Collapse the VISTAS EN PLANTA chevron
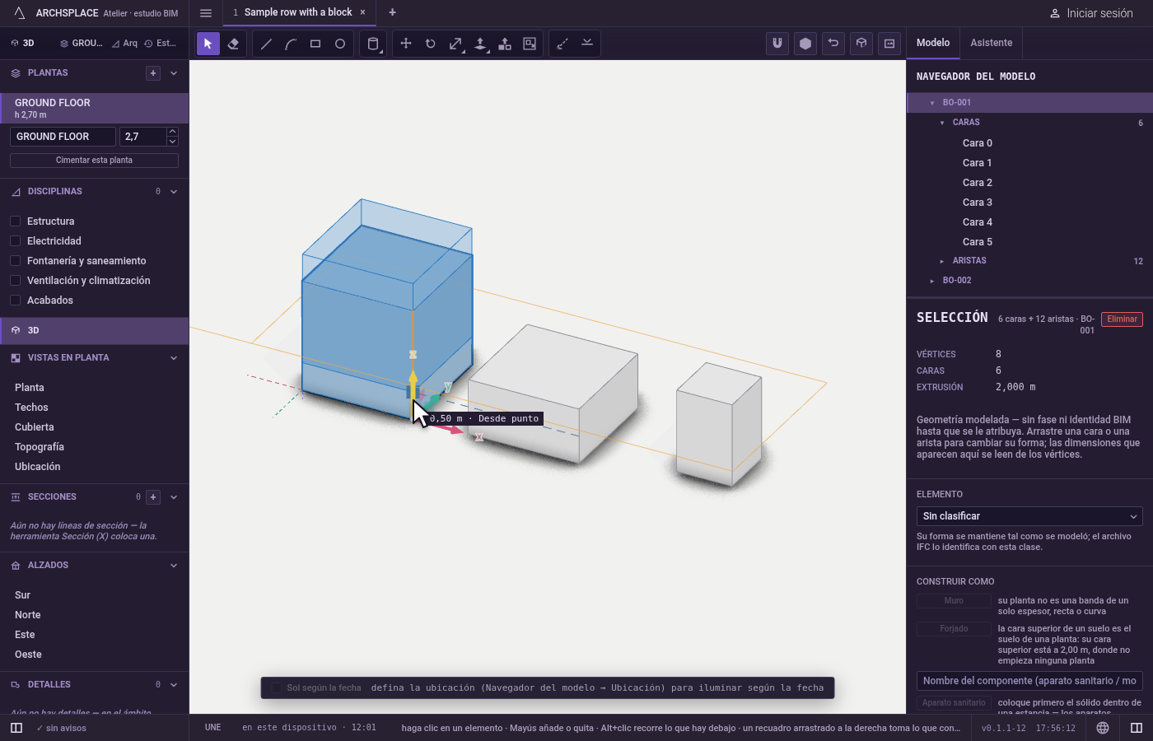The image size is (1153, 741). [x=174, y=358]
